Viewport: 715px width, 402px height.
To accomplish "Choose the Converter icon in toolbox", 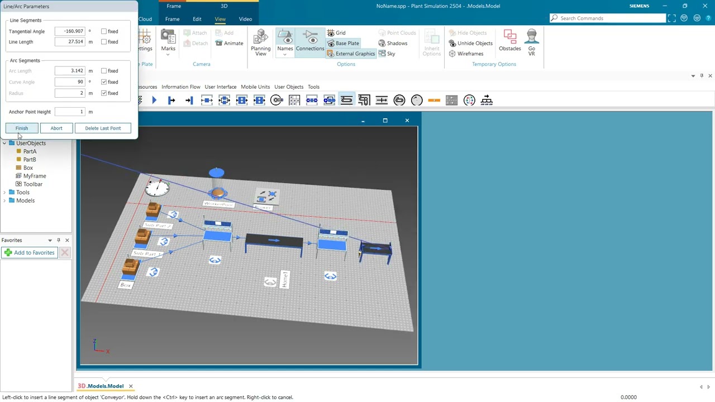I will [382, 100].
